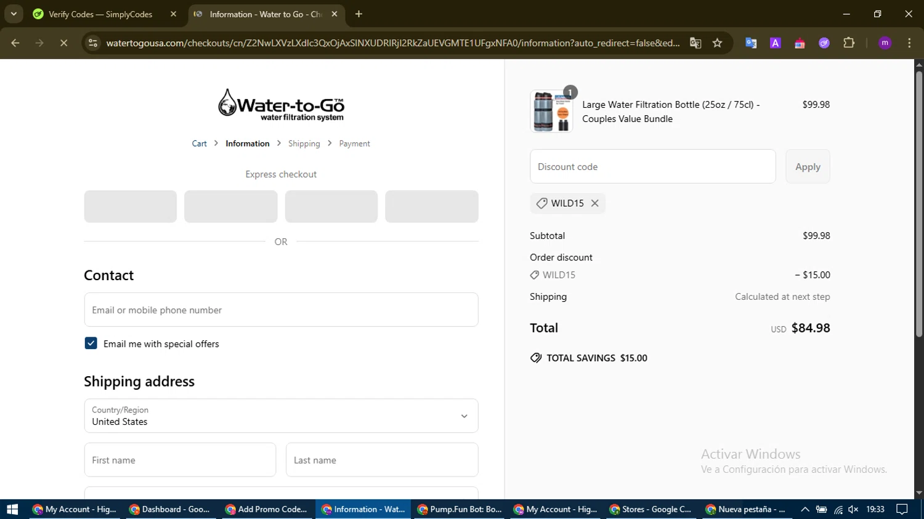
Task: Open the Country/Region dropdown
Action: [x=281, y=416]
